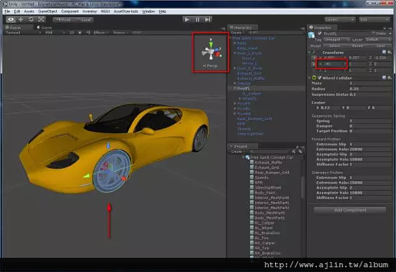Image resolution: width=396 pixels, height=272 pixels.
Task: Select the Scale tool in toolbar
Action: coord(41,20)
